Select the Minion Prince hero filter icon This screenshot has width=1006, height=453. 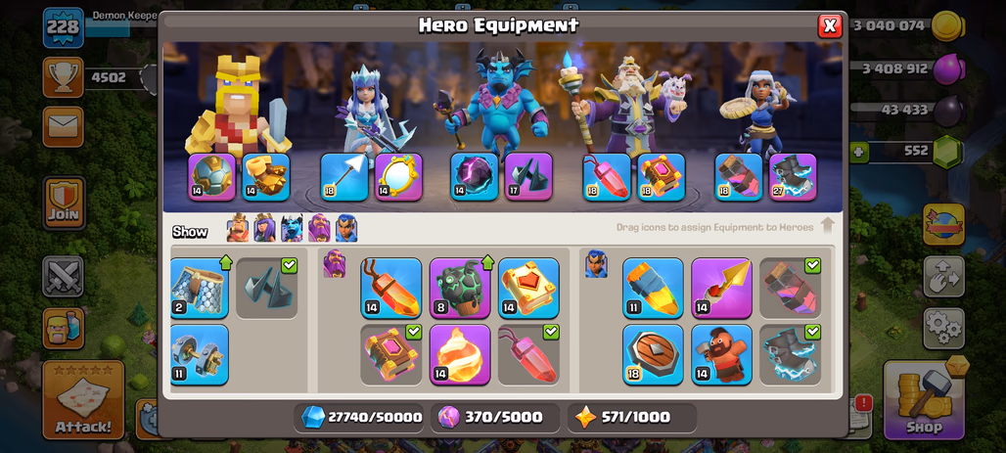tap(292, 228)
